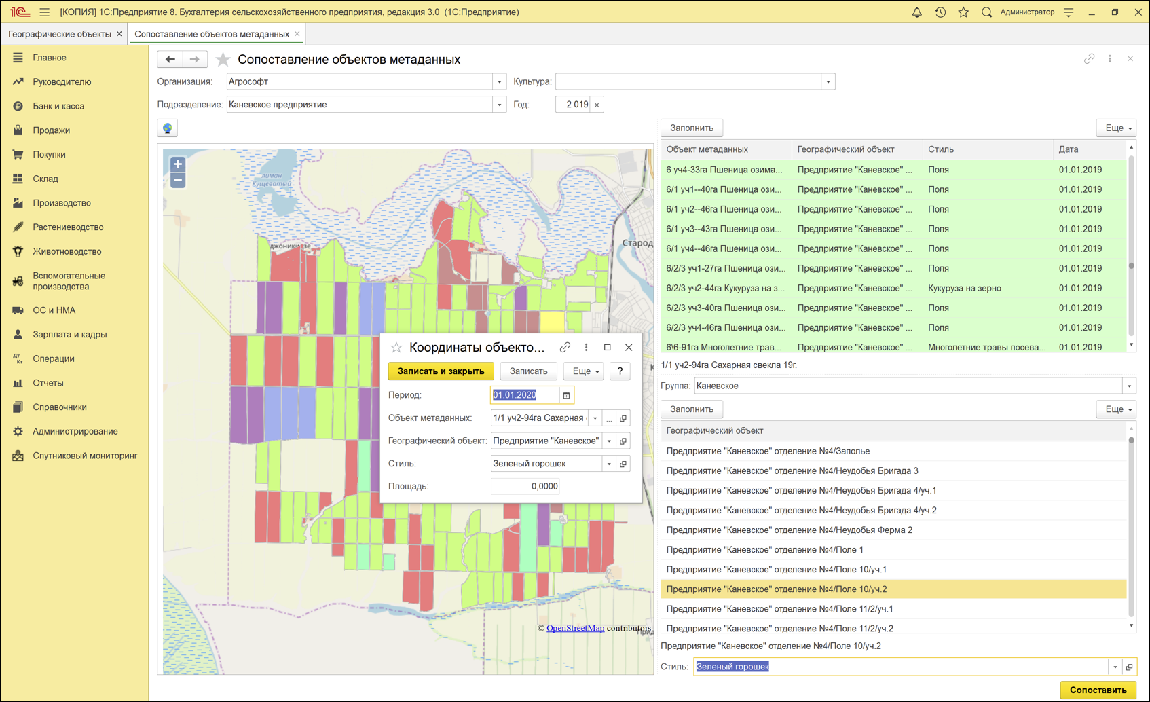
Task: Open the Растениеводство section
Action: coord(68,227)
